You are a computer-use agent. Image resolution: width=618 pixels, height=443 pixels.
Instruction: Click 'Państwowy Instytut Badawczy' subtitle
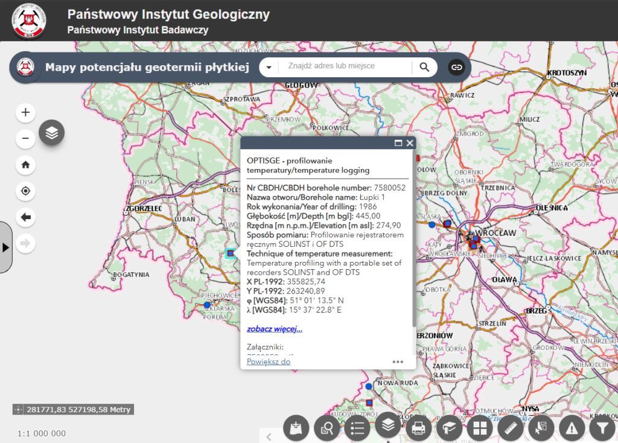click(138, 30)
